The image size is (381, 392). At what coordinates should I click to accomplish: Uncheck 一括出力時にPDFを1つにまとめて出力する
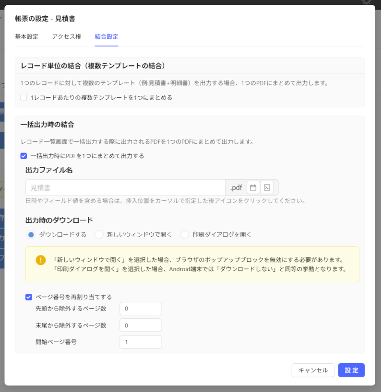[x=24, y=156]
